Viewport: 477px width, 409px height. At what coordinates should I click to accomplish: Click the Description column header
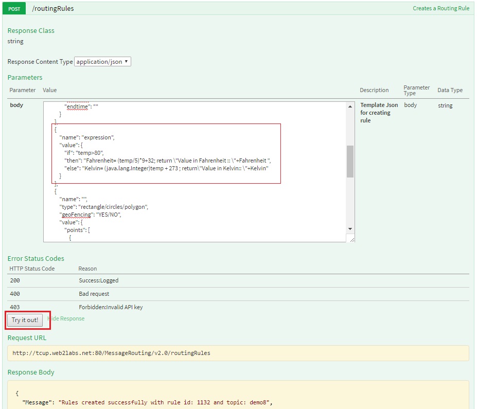[374, 90]
